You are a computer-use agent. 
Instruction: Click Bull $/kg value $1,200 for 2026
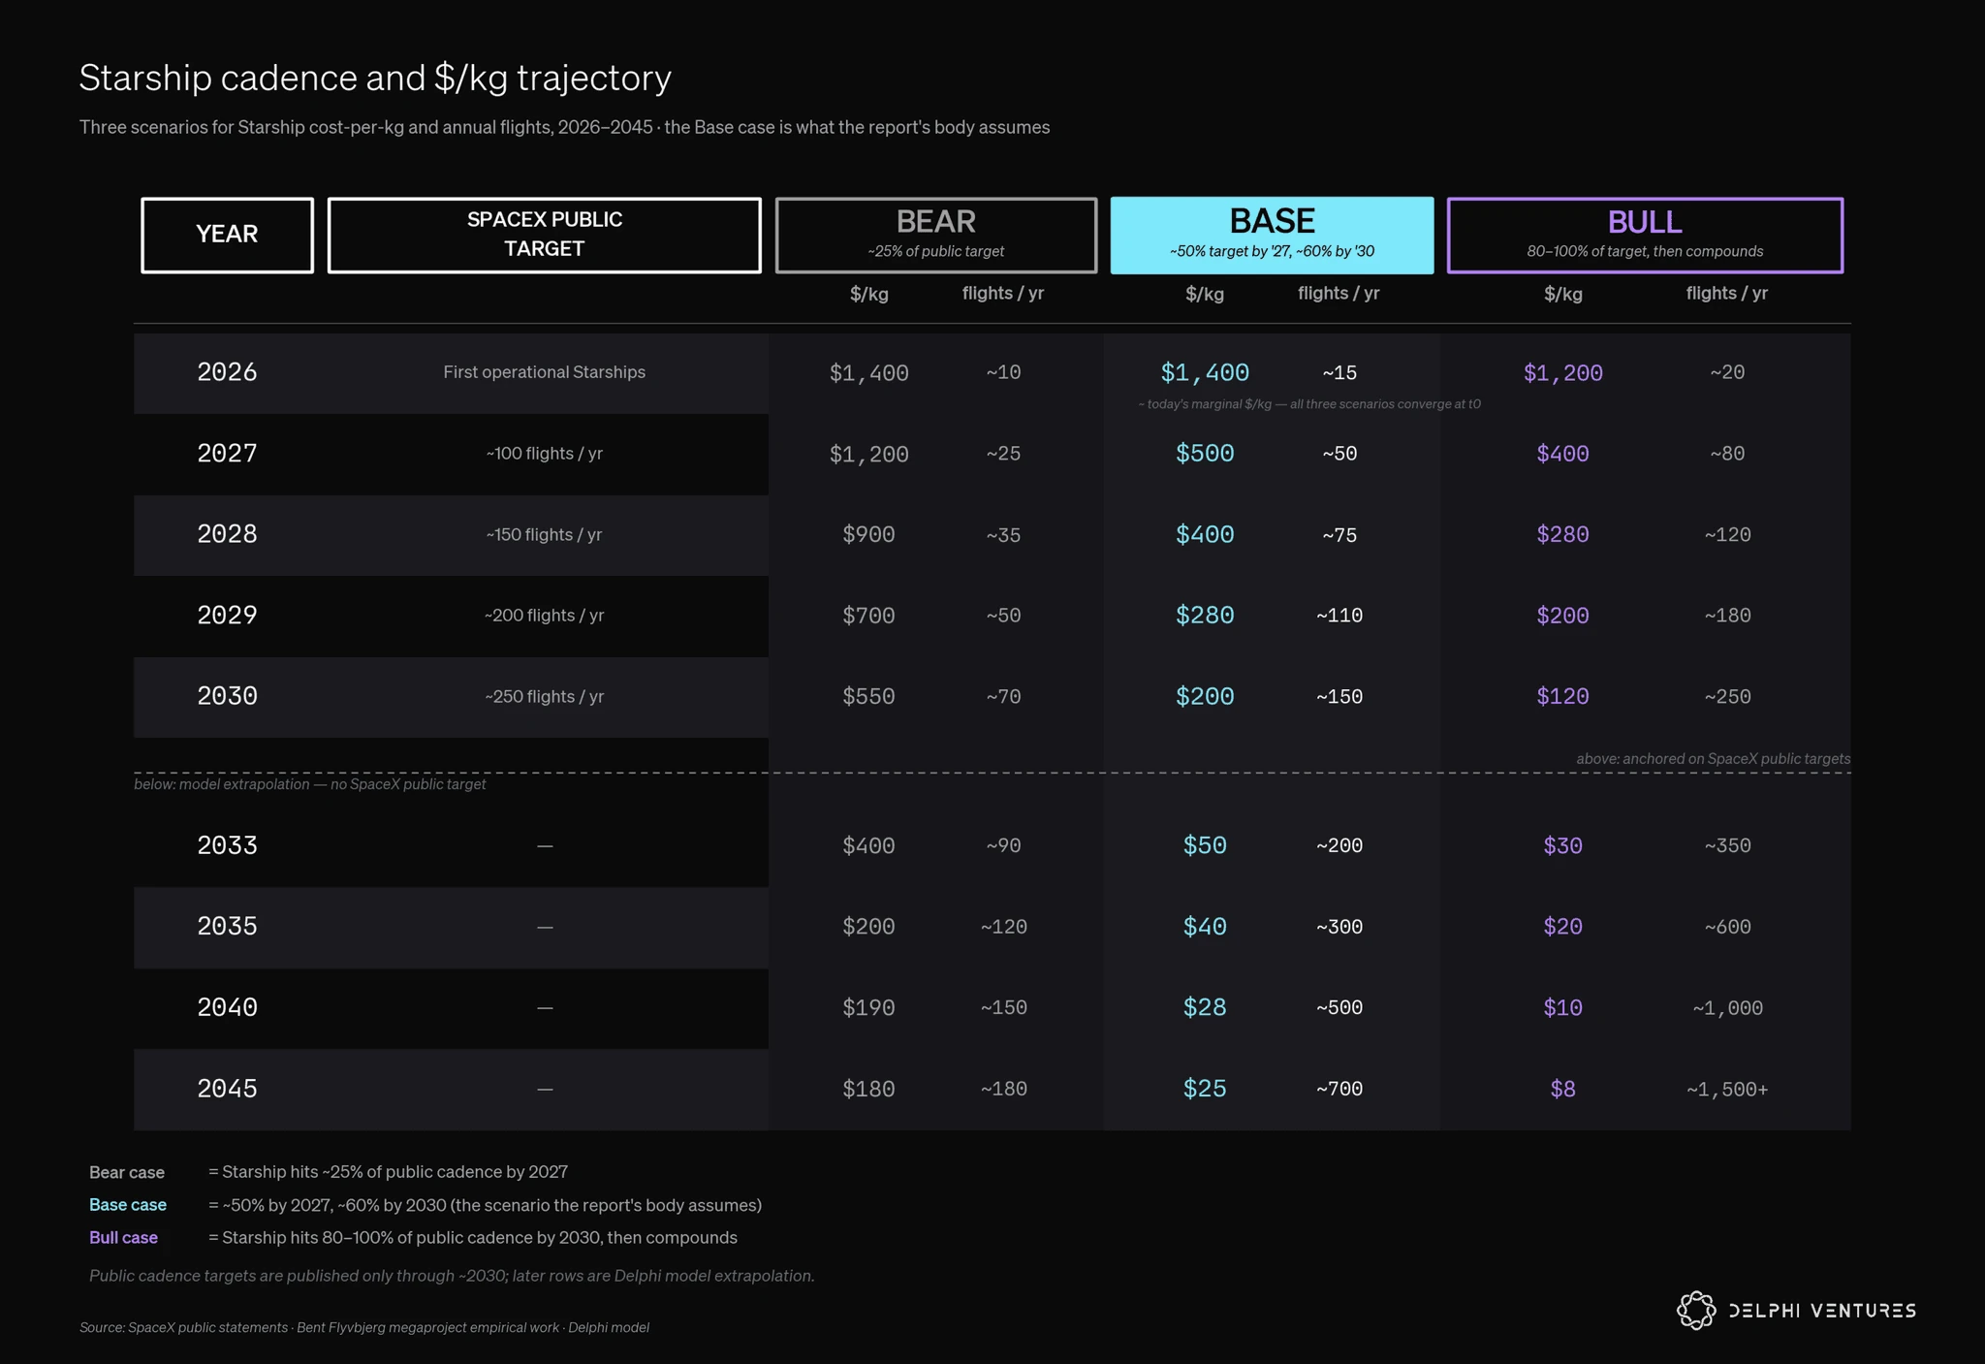click(x=1562, y=372)
